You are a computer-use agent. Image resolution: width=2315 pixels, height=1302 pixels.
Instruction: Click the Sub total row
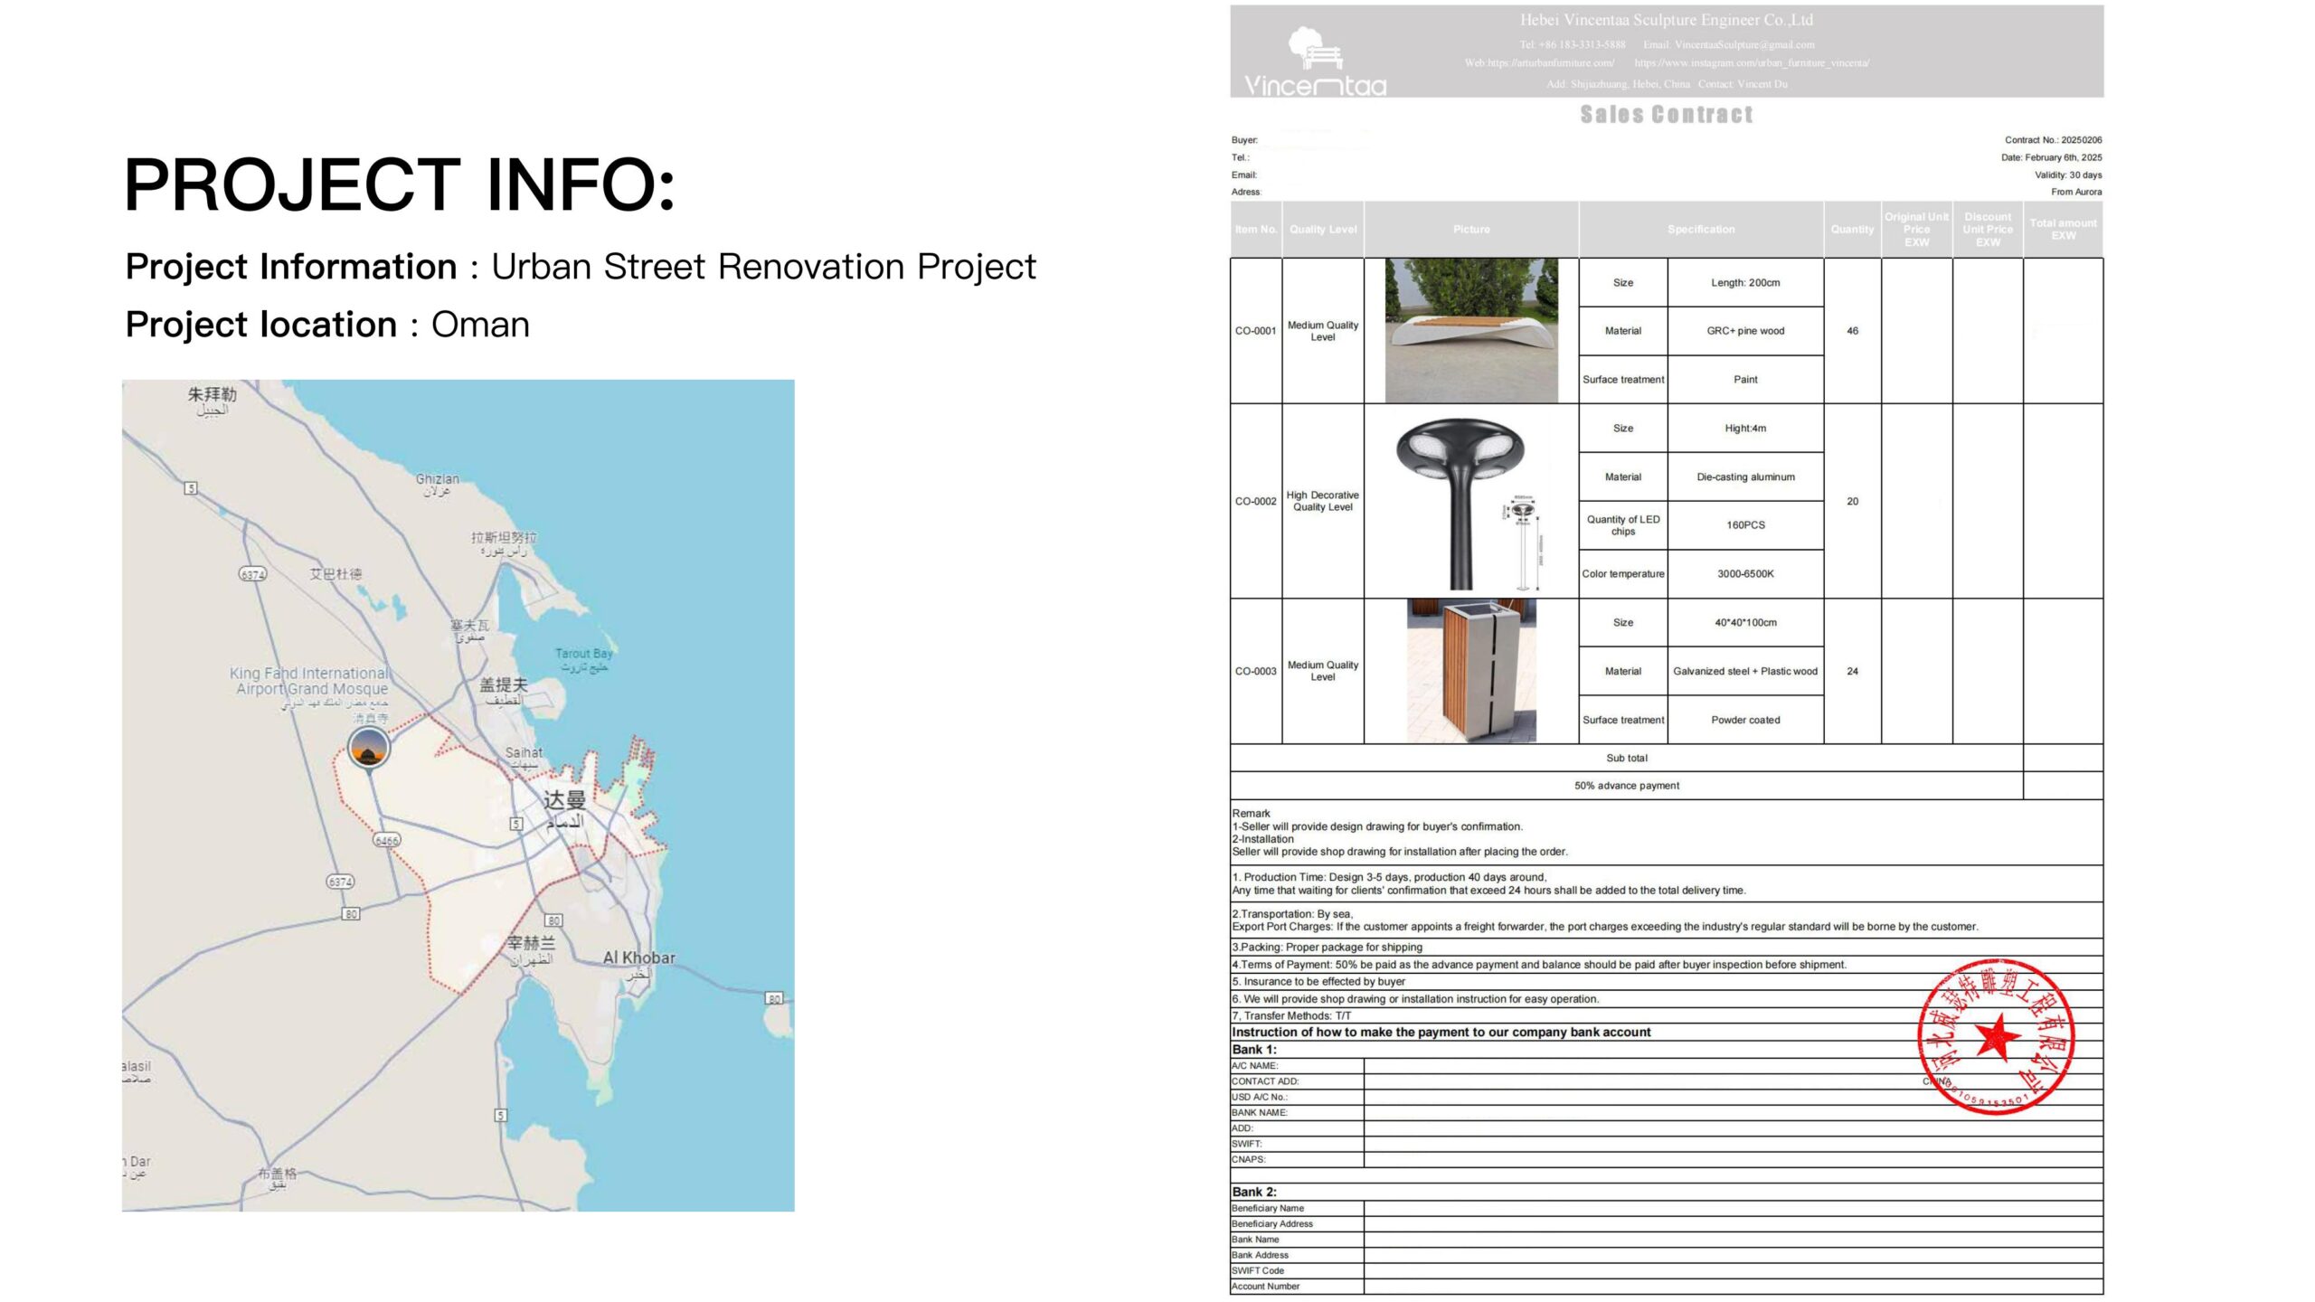1626,758
